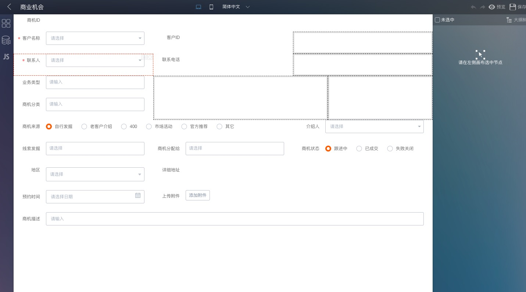The width and height of the screenshot is (526, 292).
Task: Click the 商机状态 label
Action: (311, 149)
